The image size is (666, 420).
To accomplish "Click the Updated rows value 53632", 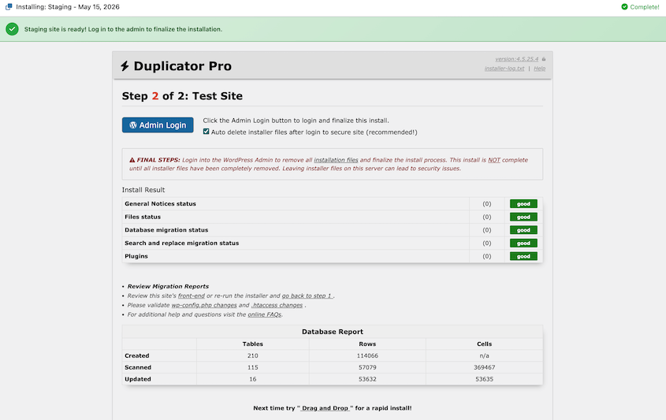I will [367, 379].
